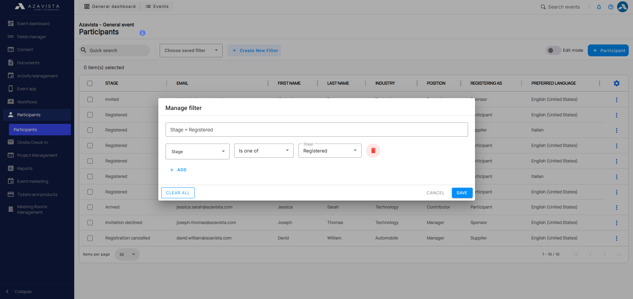633x299 pixels.
Task: Click the Search events magnifier icon
Action: coord(543,7)
